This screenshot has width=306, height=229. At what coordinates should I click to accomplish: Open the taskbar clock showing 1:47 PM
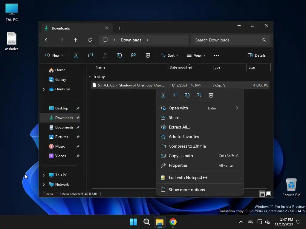(284, 222)
